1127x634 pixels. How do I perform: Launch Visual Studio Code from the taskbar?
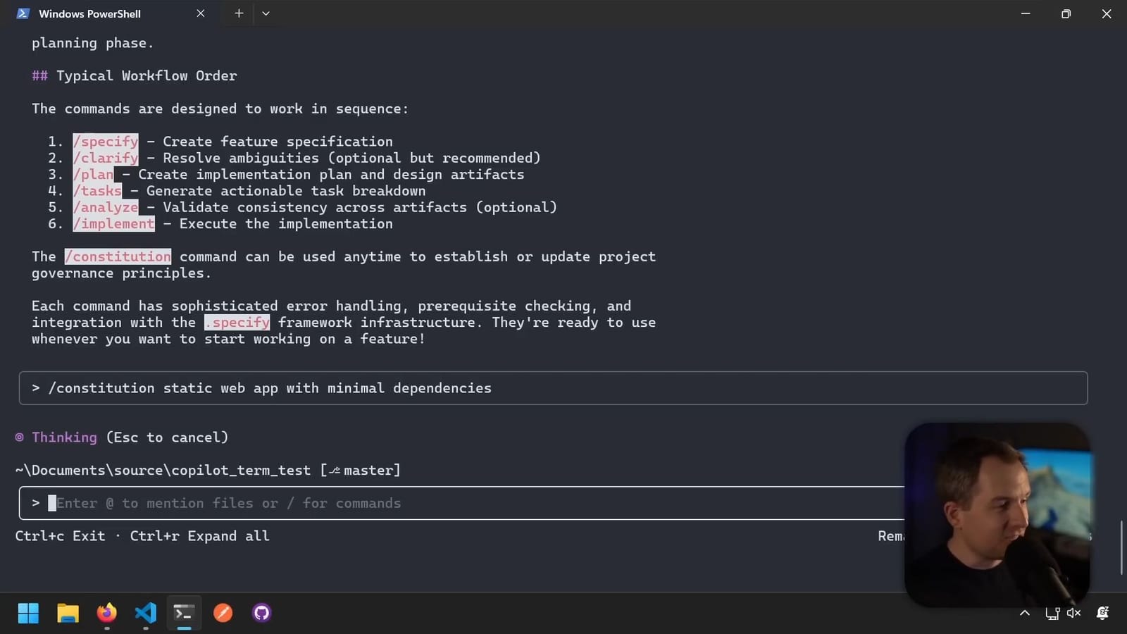145,613
